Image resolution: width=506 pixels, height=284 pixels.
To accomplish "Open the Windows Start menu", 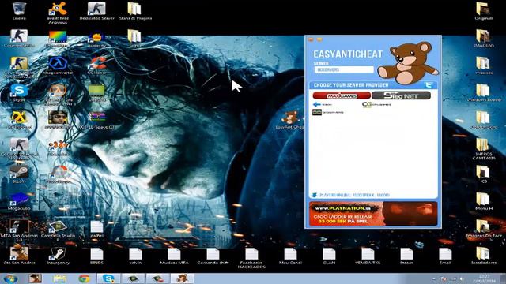I will click(x=10, y=278).
